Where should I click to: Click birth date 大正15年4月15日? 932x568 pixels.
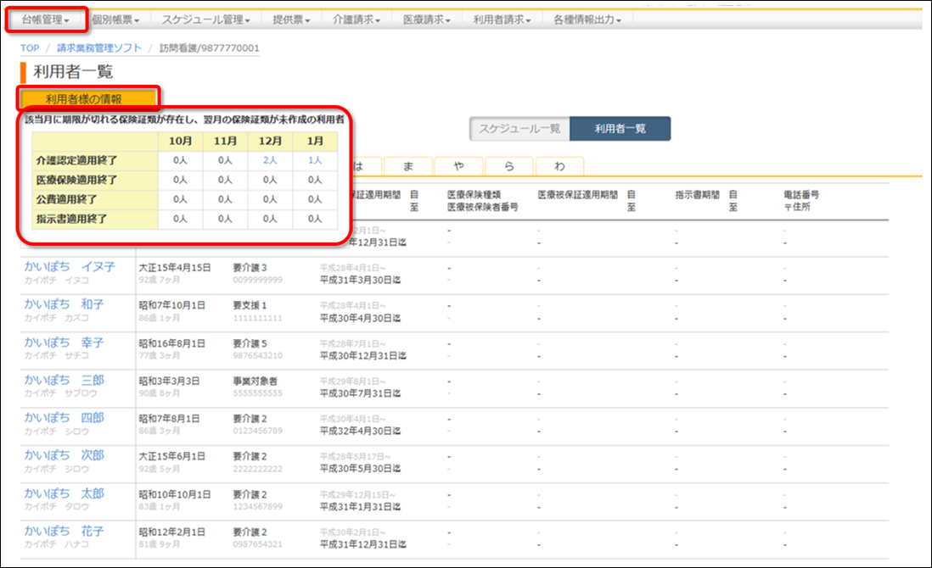175,268
